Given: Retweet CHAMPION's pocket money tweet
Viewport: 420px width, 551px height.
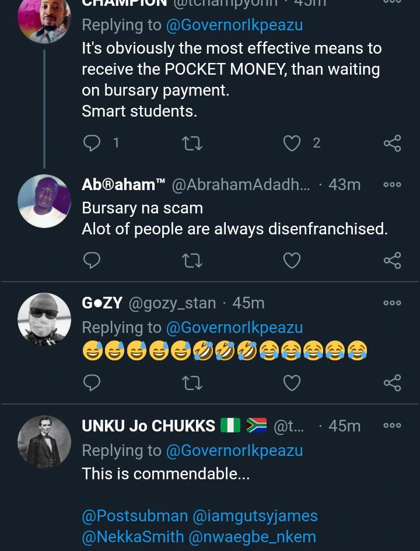Looking at the screenshot, I should (192, 143).
